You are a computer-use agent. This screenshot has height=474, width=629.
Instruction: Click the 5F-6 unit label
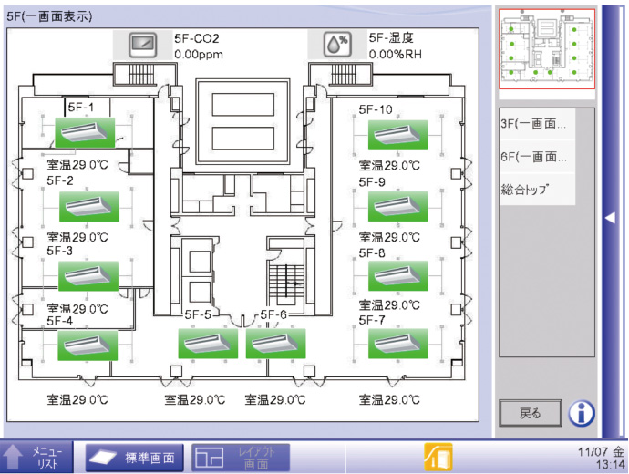pyautogui.click(x=273, y=314)
